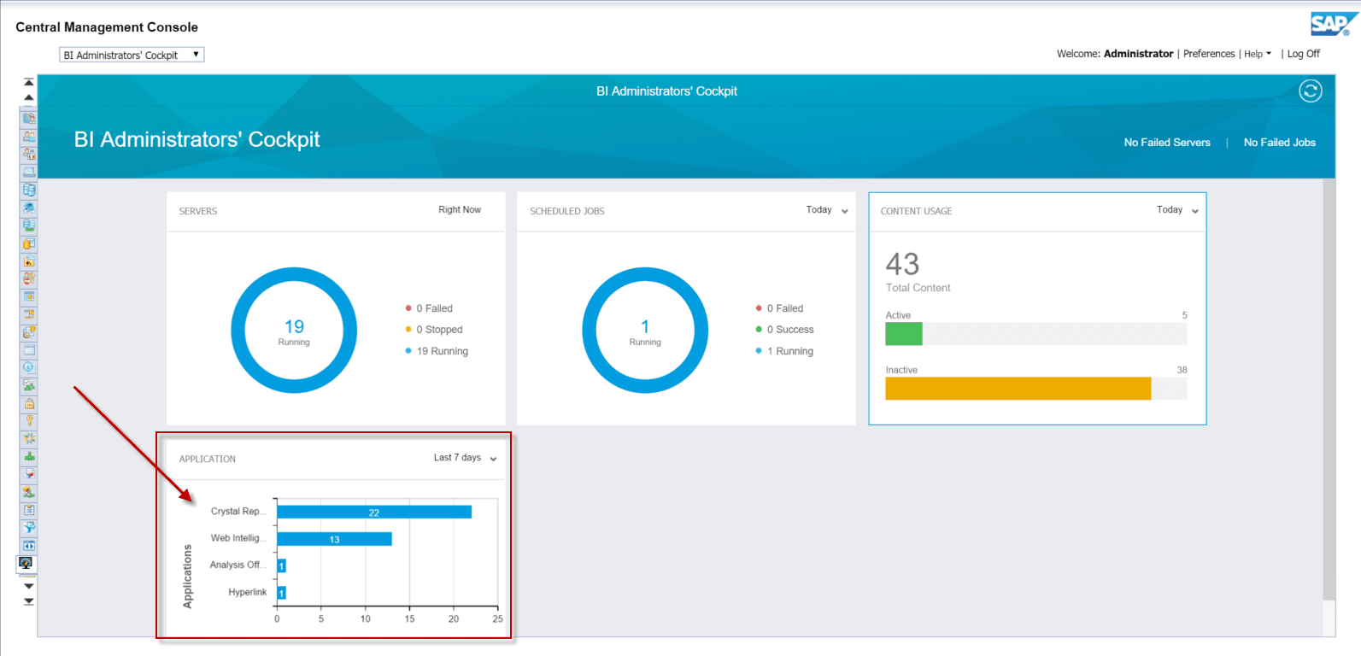
Task: Open the folder with orange return arrow icon
Action: tap(29, 261)
